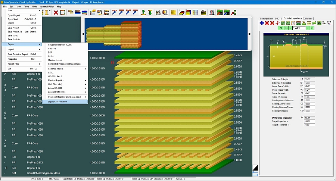The image size is (336, 181).
Task: Click the last red-arrow icon on main toolbar
Action: [234, 12]
